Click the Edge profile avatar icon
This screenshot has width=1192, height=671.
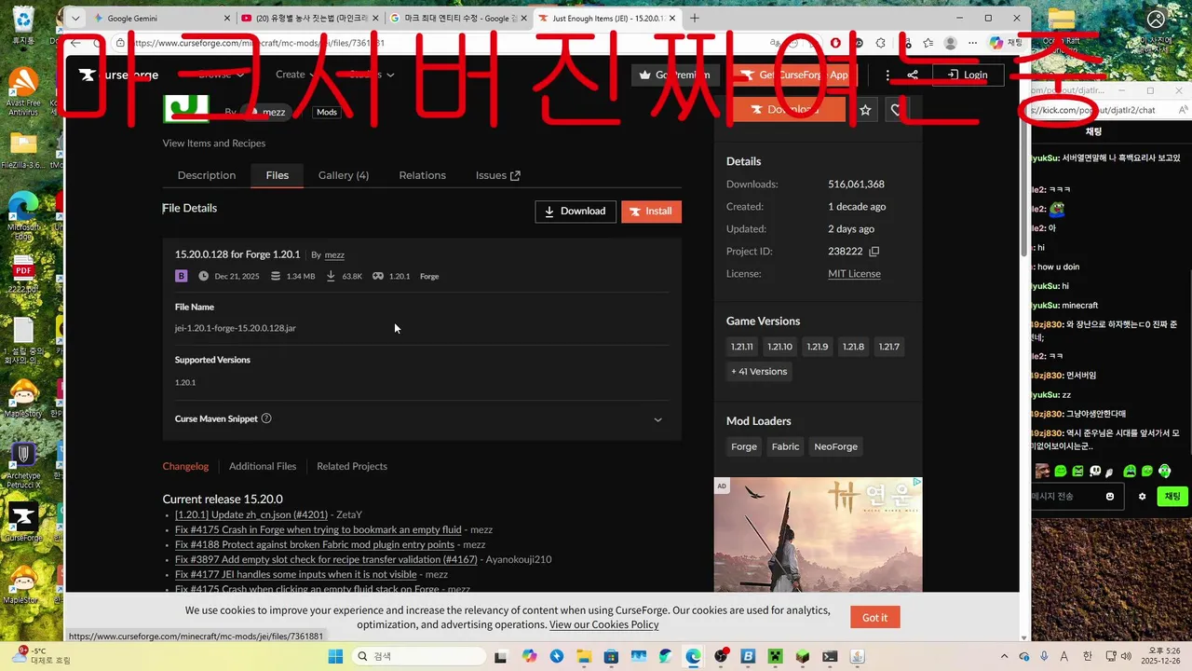click(x=950, y=43)
